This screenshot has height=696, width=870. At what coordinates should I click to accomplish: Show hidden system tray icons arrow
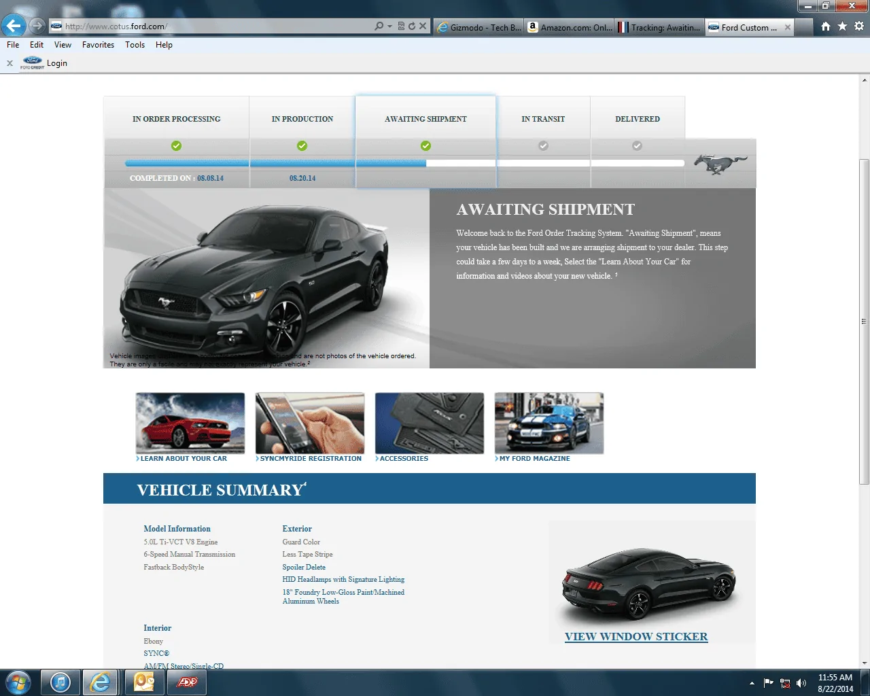pyautogui.click(x=752, y=683)
